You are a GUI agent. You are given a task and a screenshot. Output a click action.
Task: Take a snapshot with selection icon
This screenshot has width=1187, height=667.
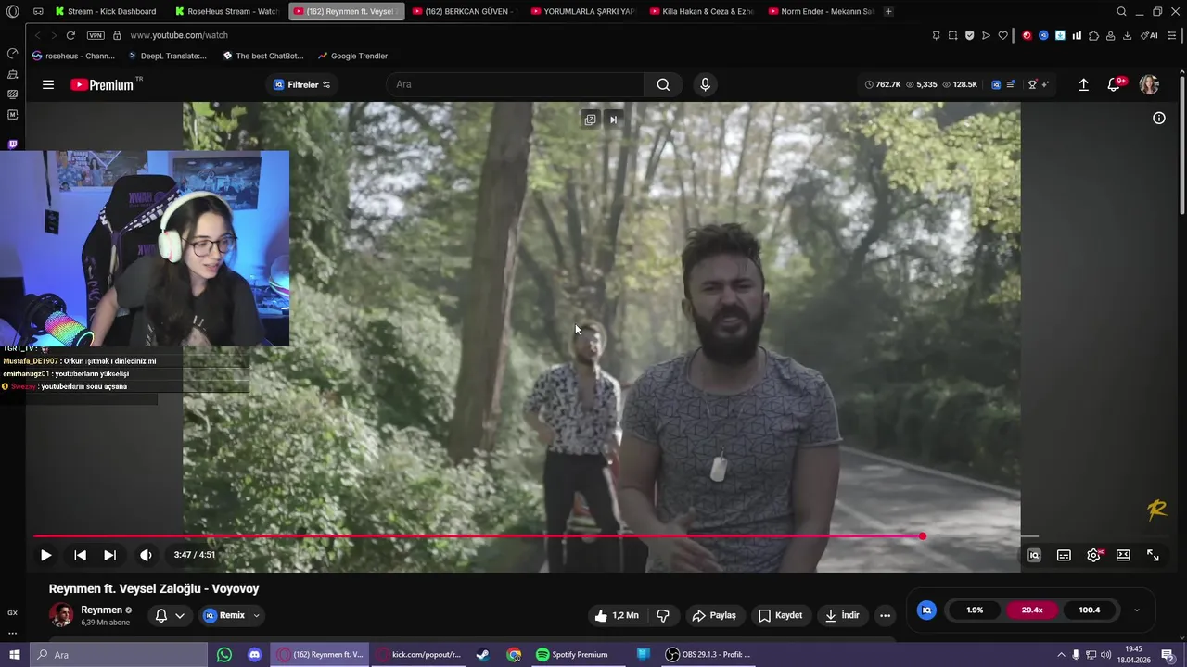pyautogui.click(x=952, y=35)
